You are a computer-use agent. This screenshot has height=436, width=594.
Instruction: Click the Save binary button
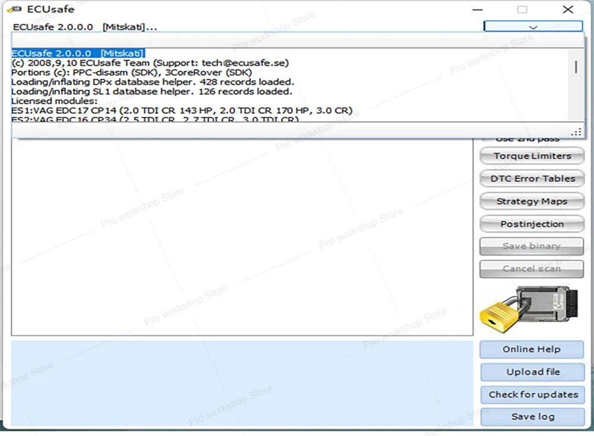532,246
